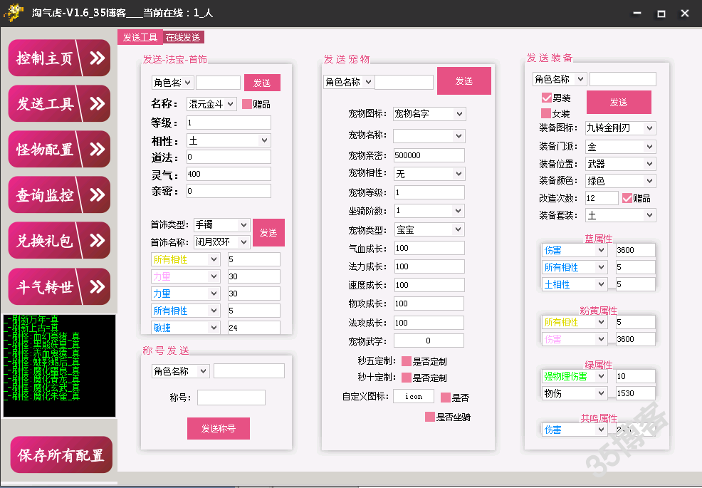Click log line 刷怪:魔化朱雀_真
Viewport: 702px width, 488px height.
click(41, 396)
